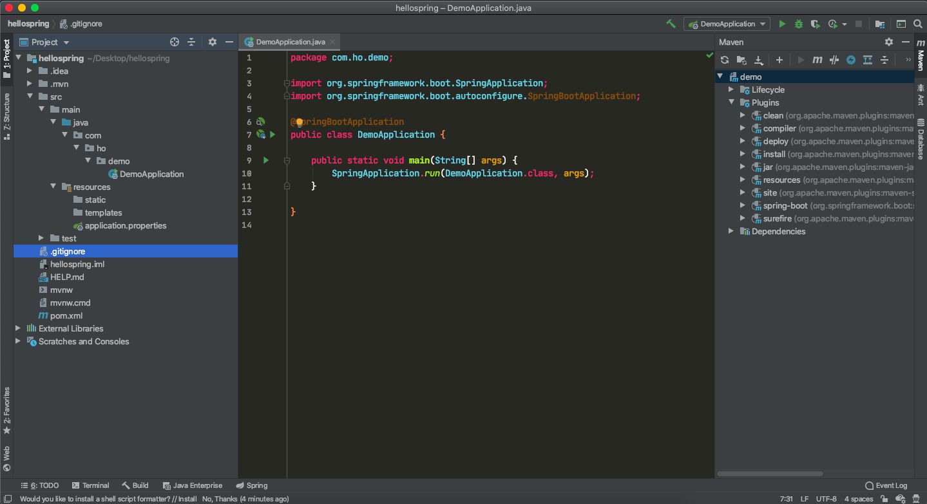Open the 6: TODO tool window tab
The width and height of the screenshot is (927, 504).
coord(39,485)
